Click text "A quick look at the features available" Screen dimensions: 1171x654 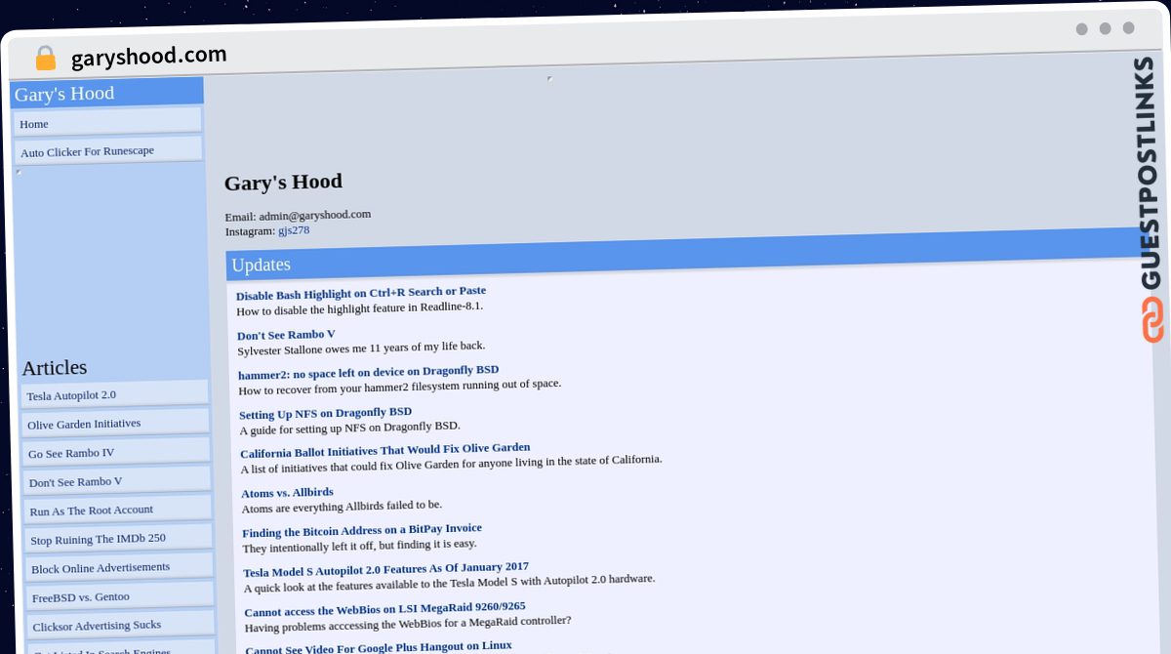450,583
